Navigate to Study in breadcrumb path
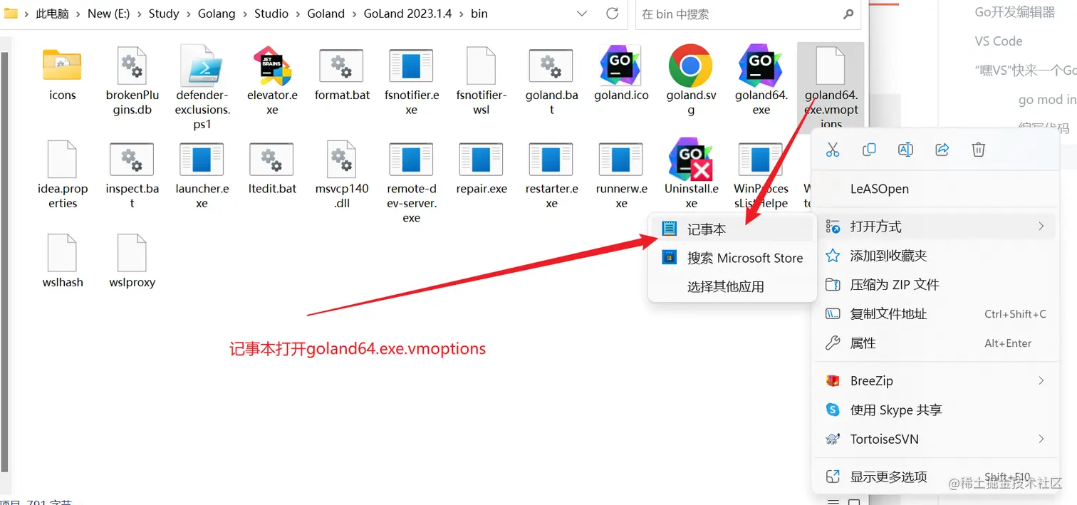 click(164, 14)
